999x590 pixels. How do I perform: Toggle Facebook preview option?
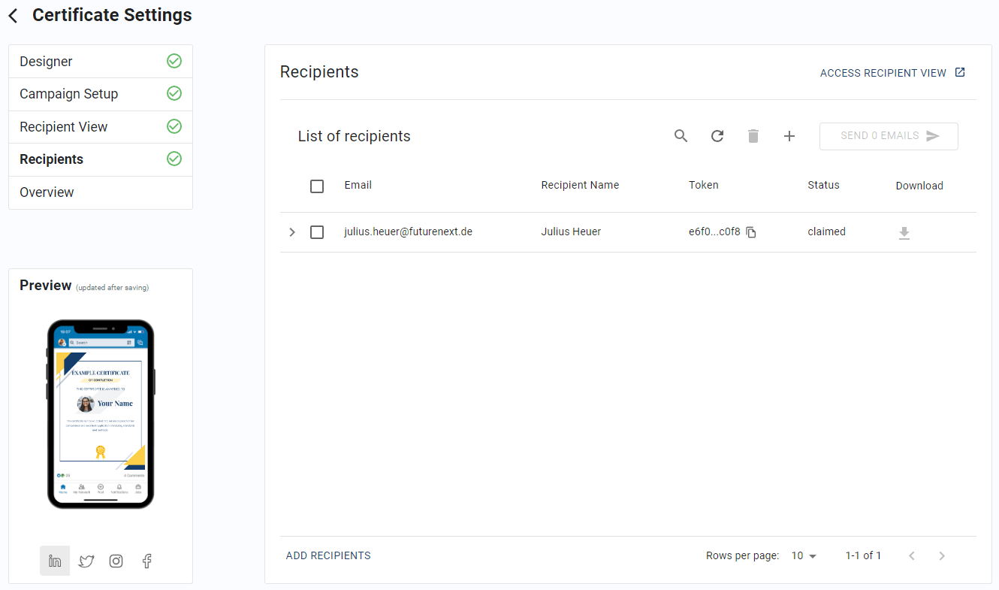[x=146, y=561]
